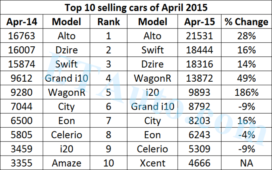Click the rank 5 cell

[x=109, y=93]
